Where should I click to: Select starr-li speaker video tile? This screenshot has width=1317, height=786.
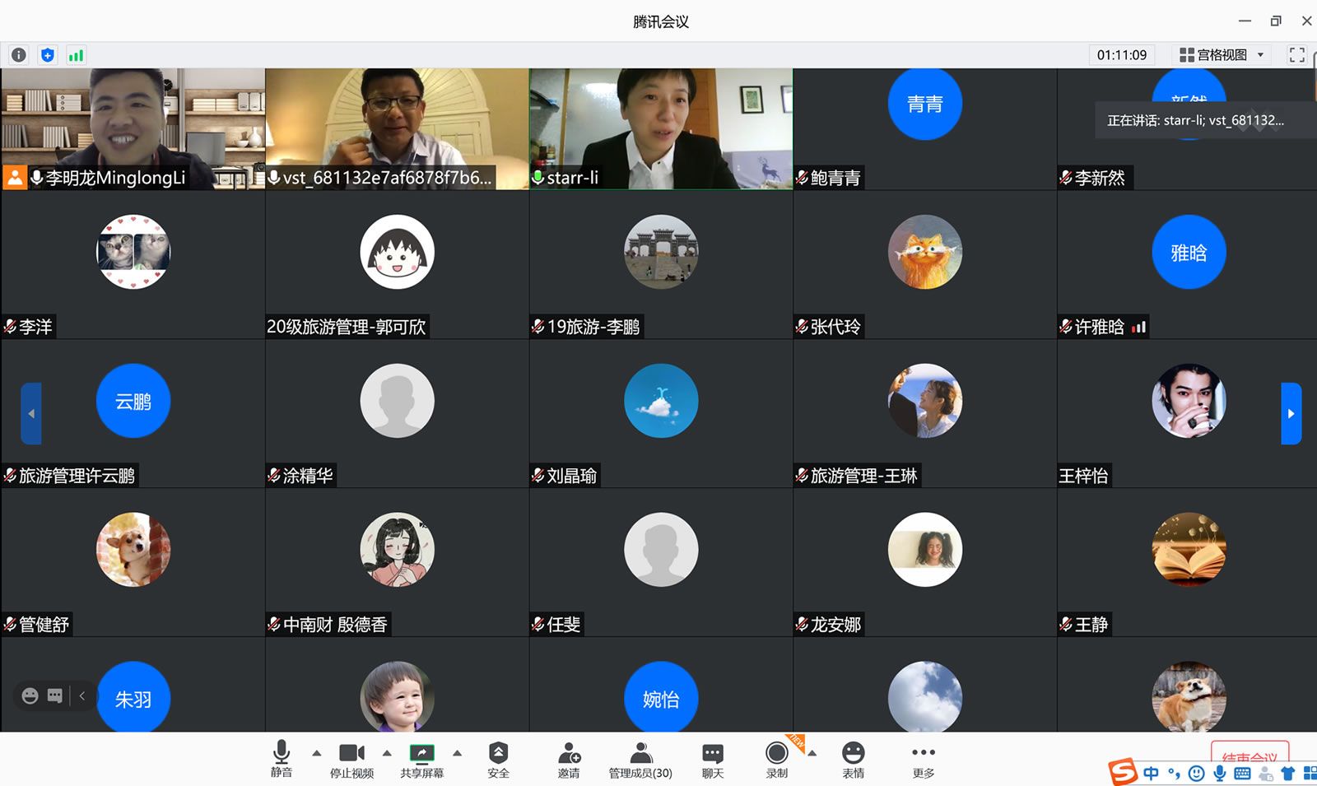(661, 129)
